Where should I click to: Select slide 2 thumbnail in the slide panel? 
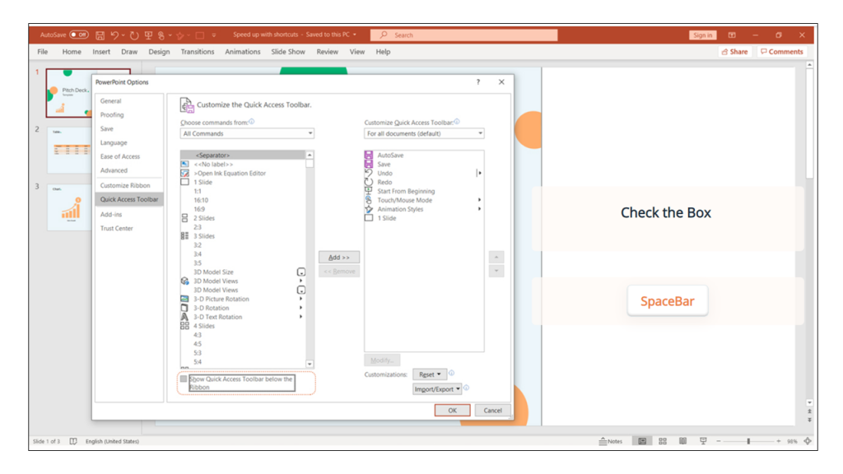(x=70, y=152)
